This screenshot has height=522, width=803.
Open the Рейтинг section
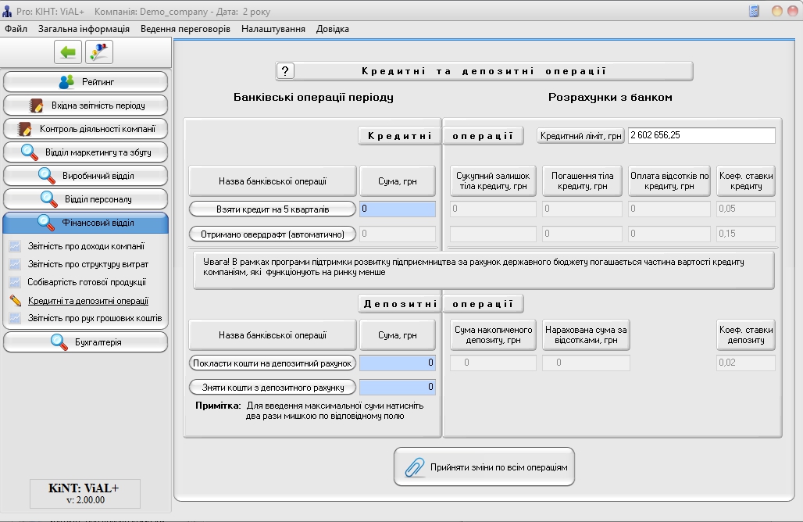pyautogui.click(x=86, y=82)
